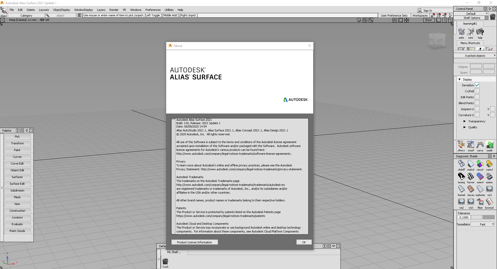Choose the surevl diagnostic shade icon
Image resolution: width=497 pixels, height=269 pixels.
tap(480, 177)
